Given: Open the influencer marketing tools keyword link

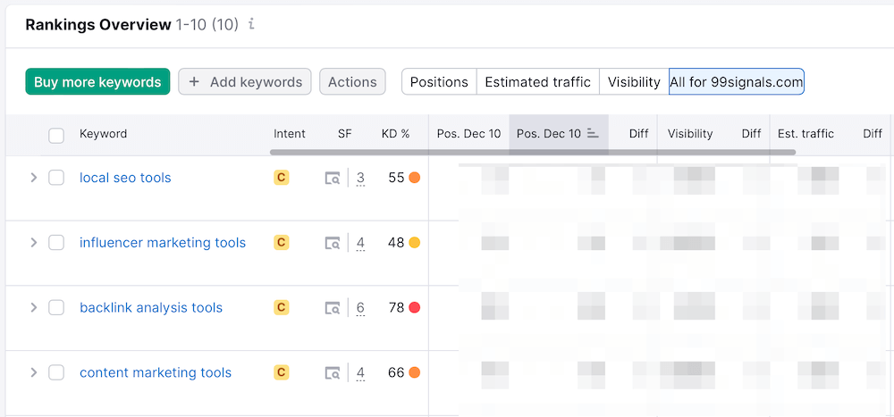Looking at the screenshot, I should pos(162,243).
